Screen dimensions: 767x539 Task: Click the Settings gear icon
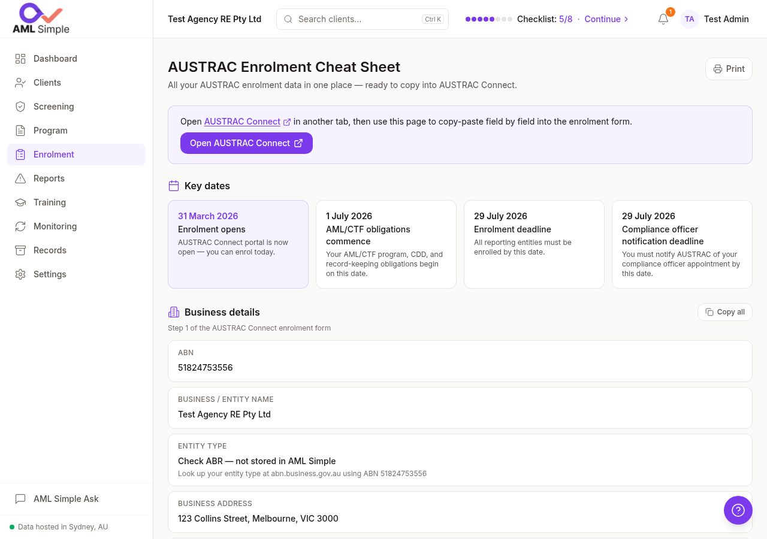[x=20, y=274]
